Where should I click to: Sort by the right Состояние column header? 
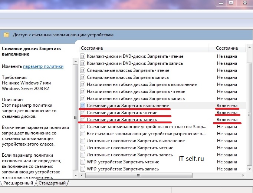click(227, 48)
